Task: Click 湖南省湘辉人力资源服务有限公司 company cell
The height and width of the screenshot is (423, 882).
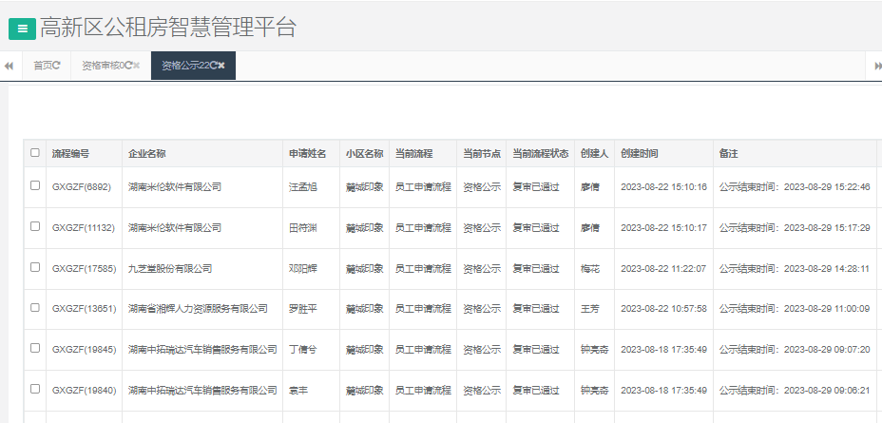Action: click(x=198, y=309)
